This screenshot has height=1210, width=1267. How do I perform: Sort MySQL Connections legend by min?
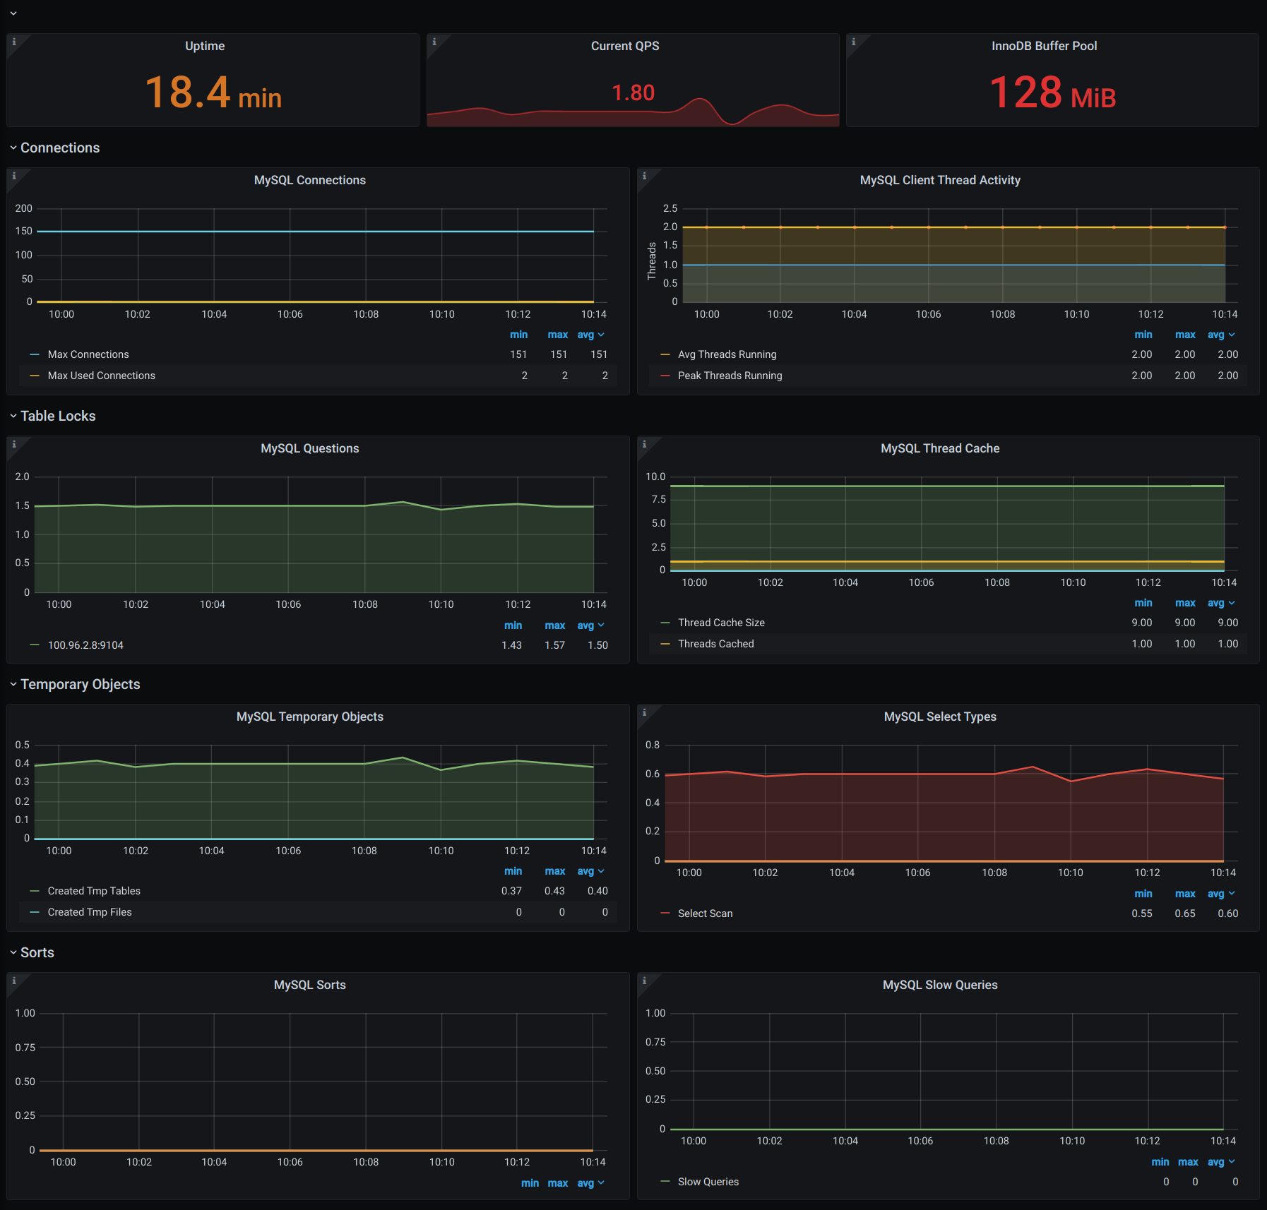point(519,335)
